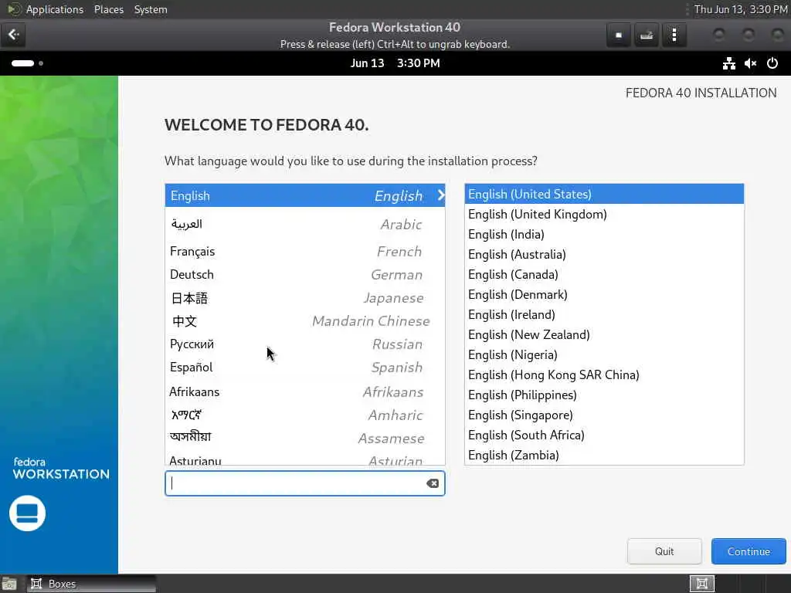Click the Continue button
The image size is (791, 593).
click(749, 551)
